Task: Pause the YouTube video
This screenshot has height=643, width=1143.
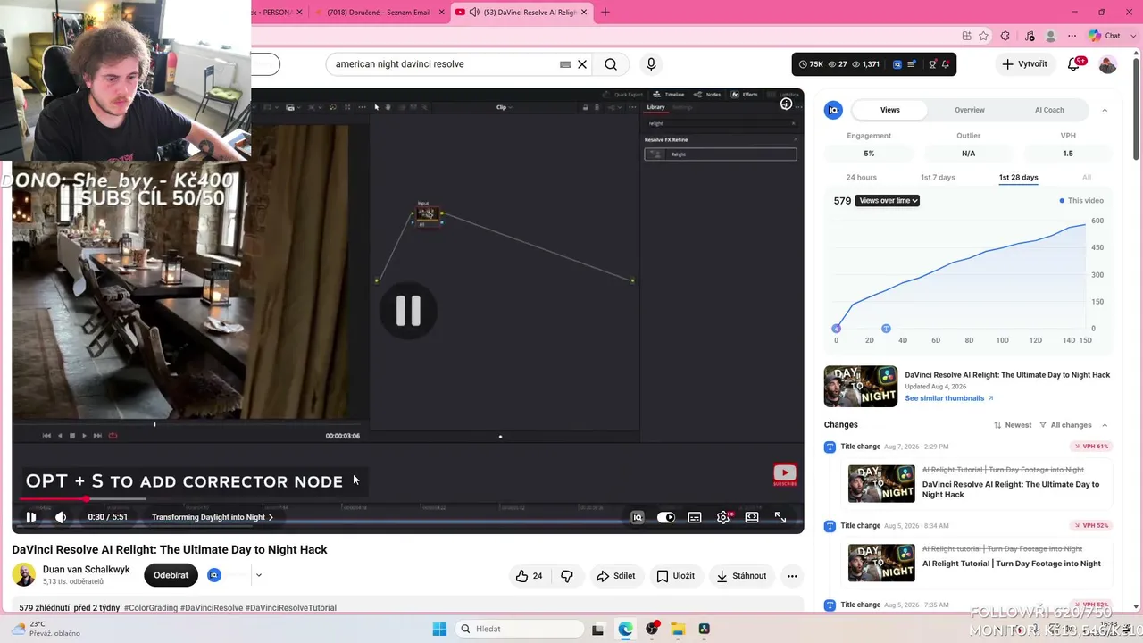Action: [31, 517]
